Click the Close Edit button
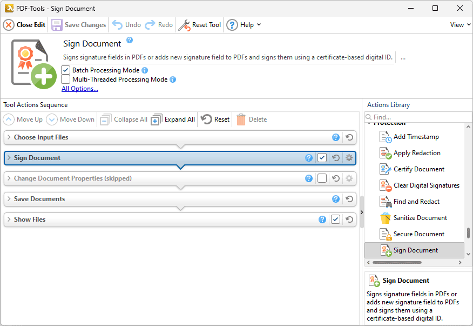 [x=24, y=25]
